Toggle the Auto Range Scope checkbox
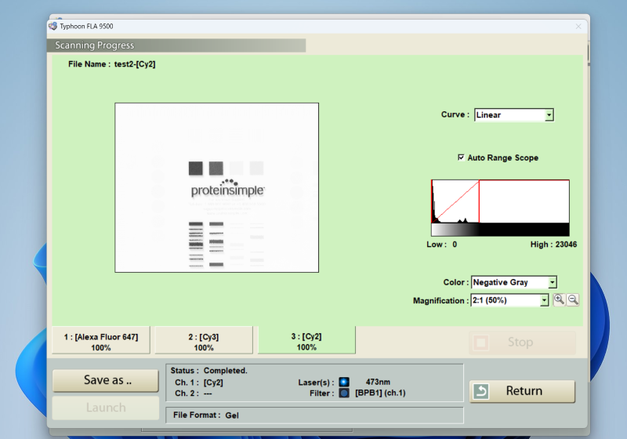627x439 pixels. [461, 158]
